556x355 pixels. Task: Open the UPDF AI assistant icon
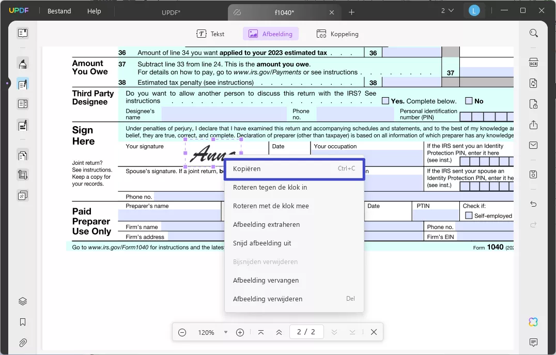[533, 321]
